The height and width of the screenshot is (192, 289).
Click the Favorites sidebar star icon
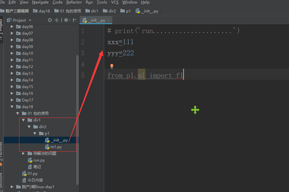click(1, 164)
